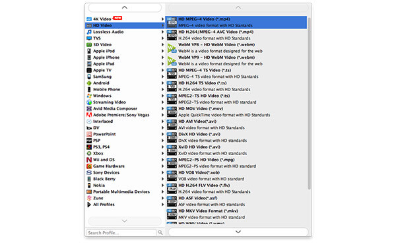The height and width of the screenshot is (243, 396).
Task: Click the Wii and DS red N icon
Action: tap(89, 160)
